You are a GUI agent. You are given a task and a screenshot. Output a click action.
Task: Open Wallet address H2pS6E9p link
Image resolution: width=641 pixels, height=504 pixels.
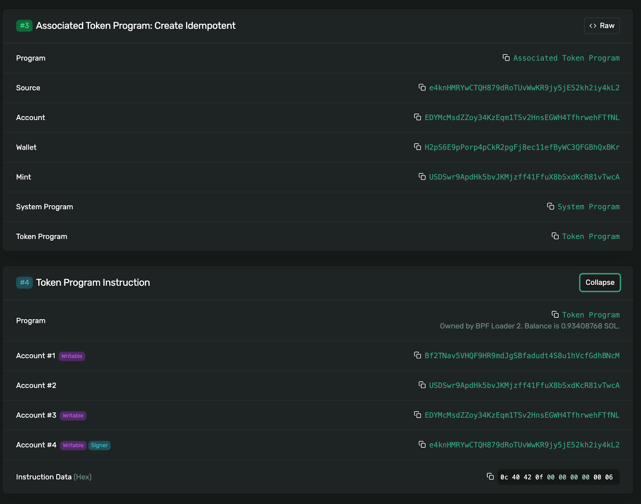(x=522, y=147)
